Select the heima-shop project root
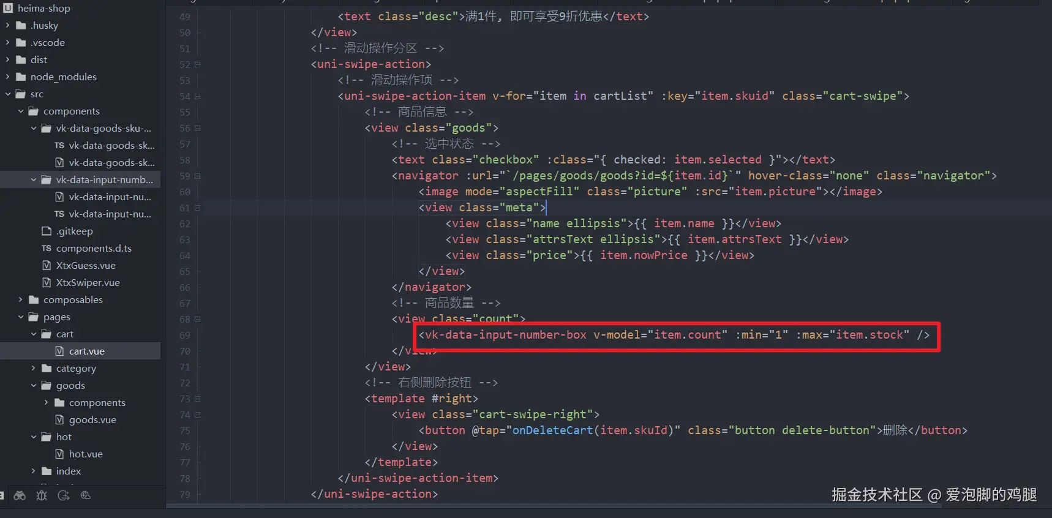1052x518 pixels. click(x=44, y=8)
